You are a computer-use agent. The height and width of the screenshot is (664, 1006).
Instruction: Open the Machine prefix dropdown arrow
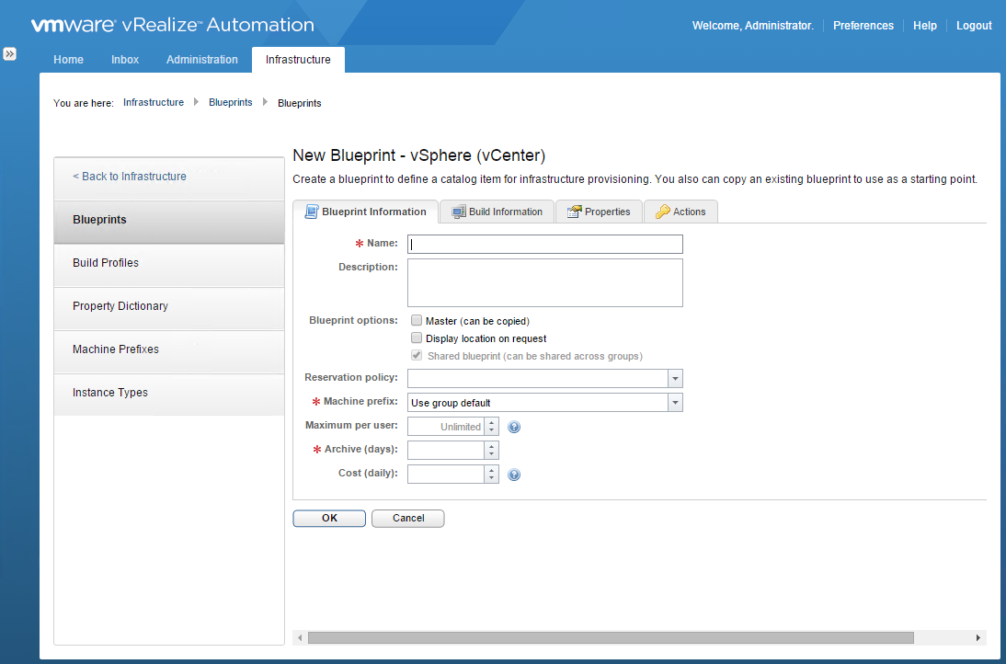(x=675, y=402)
